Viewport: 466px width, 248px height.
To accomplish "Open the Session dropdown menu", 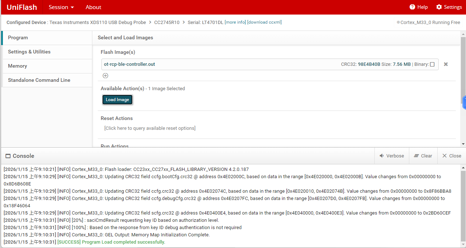I will pos(61,7).
